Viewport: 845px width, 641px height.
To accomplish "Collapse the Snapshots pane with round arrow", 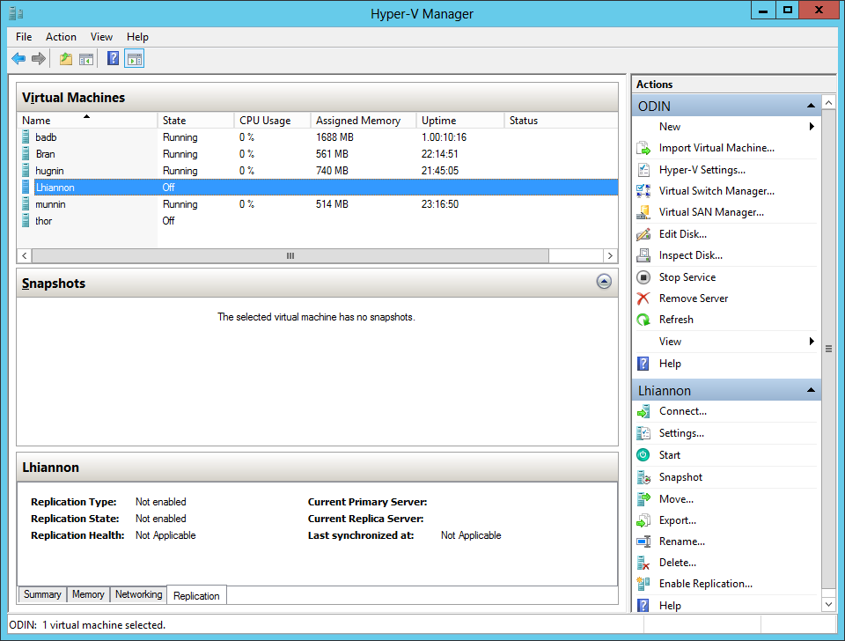I will pyautogui.click(x=604, y=282).
